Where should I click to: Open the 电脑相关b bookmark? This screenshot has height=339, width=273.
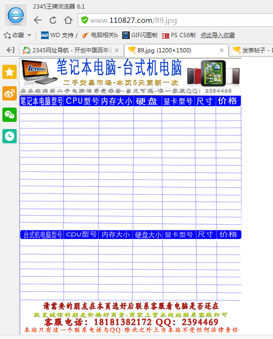(100, 35)
